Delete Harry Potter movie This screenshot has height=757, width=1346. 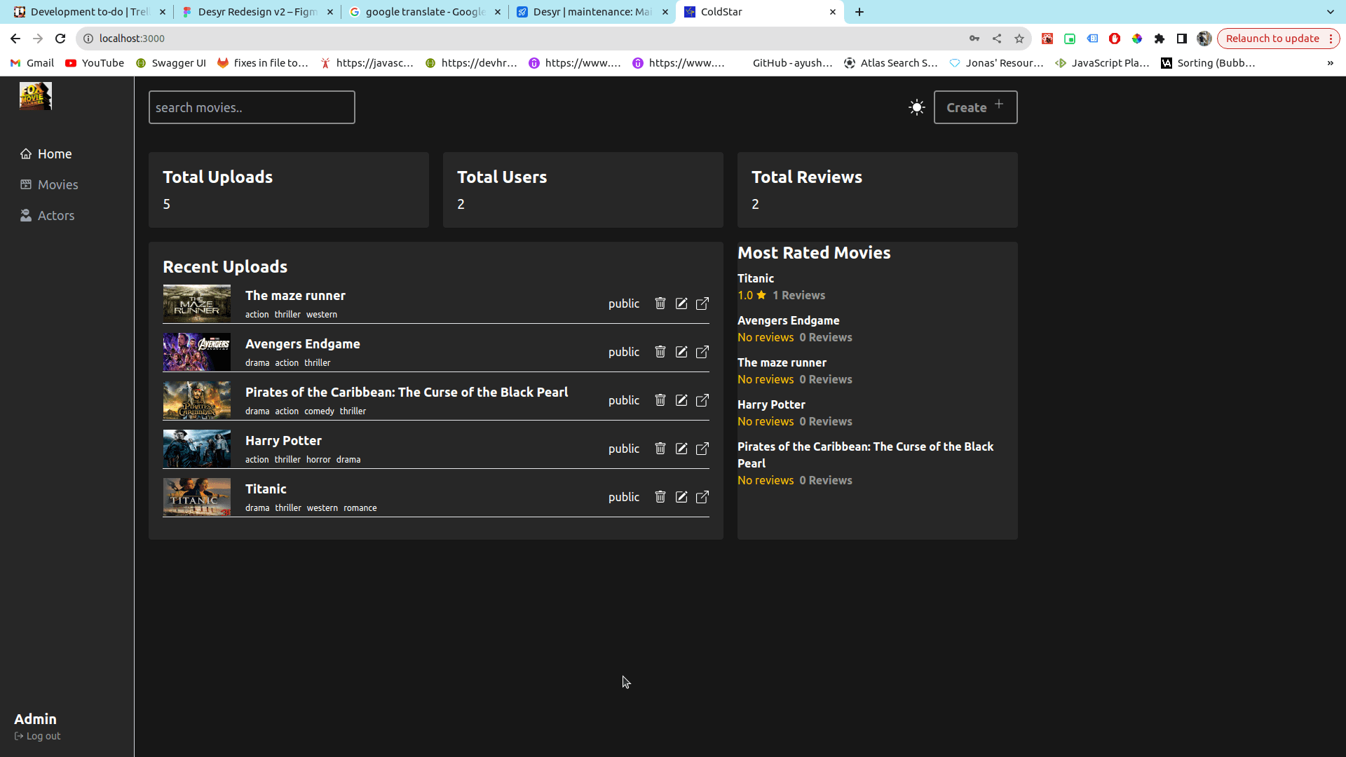click(x=660, y=449)
